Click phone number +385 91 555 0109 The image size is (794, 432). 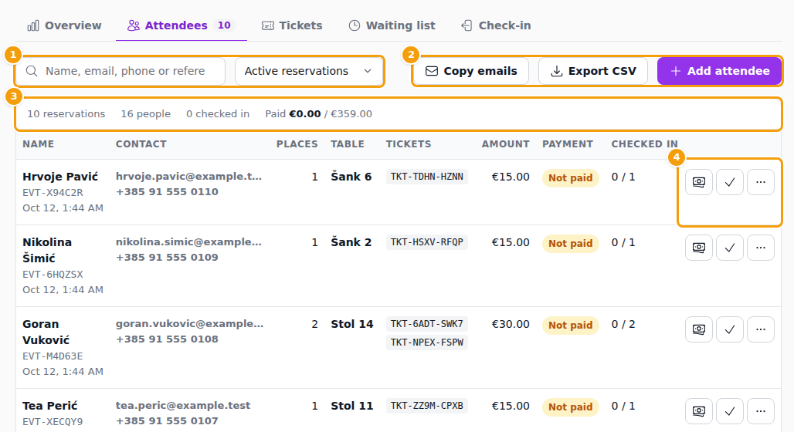coord(167,258)
